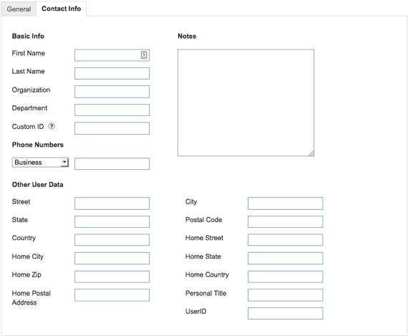
Task: Click the contact card icon in First Name field
Action: (x=144, y=55)
